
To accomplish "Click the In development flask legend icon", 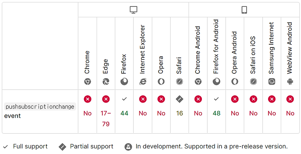I will (x=128, y=147).
